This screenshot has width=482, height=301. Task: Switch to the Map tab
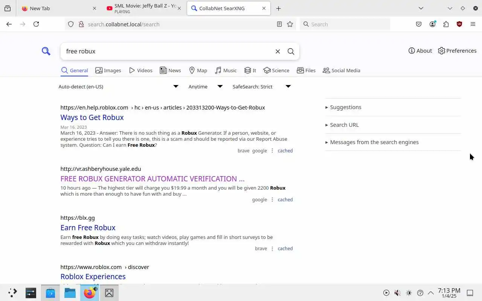pos(198,70)
